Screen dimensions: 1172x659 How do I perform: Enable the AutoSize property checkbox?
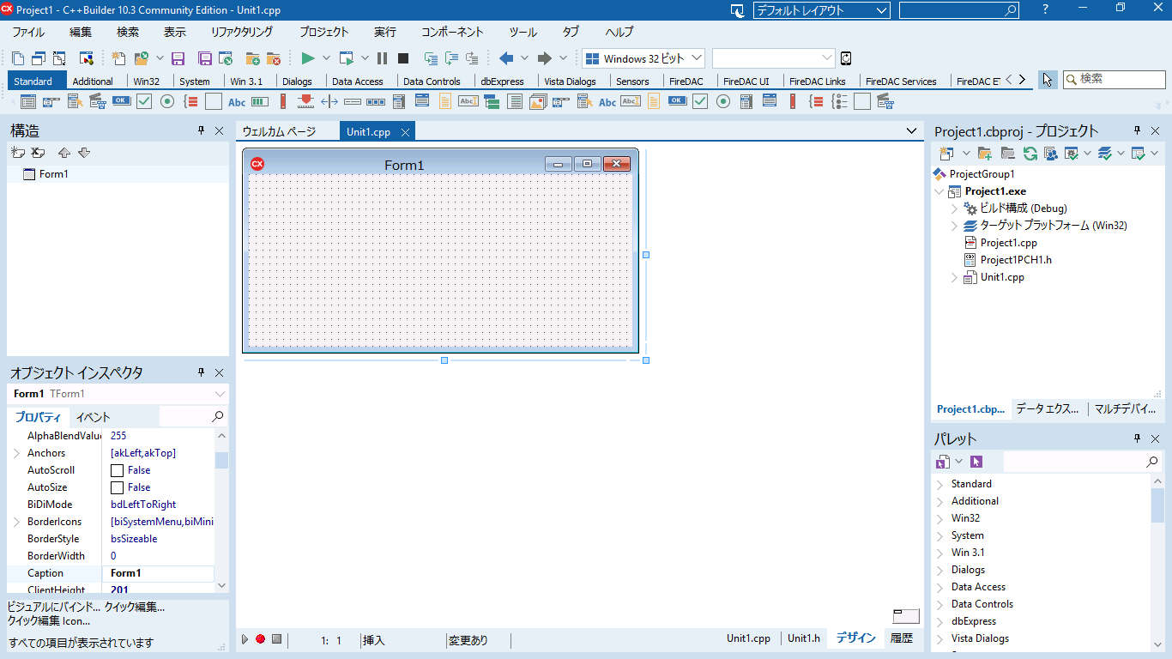click(x=116, y=487)
